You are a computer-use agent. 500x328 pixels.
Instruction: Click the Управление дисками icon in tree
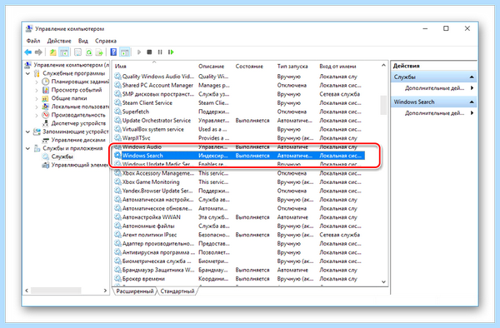click(x=46, y=140)
